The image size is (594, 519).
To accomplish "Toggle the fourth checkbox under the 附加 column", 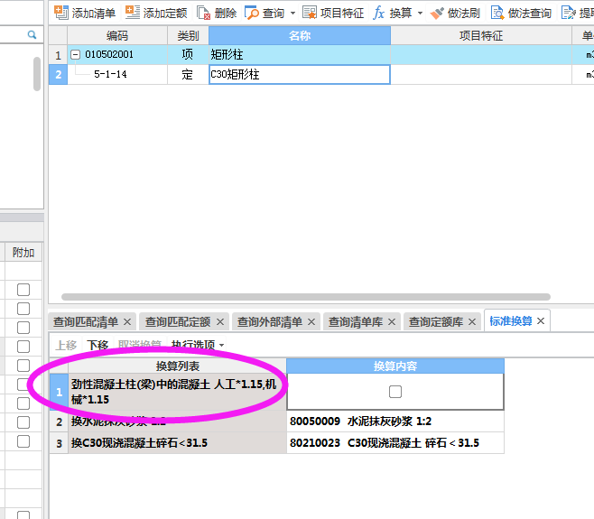I will pyautogui.click(x=23, y=347).
